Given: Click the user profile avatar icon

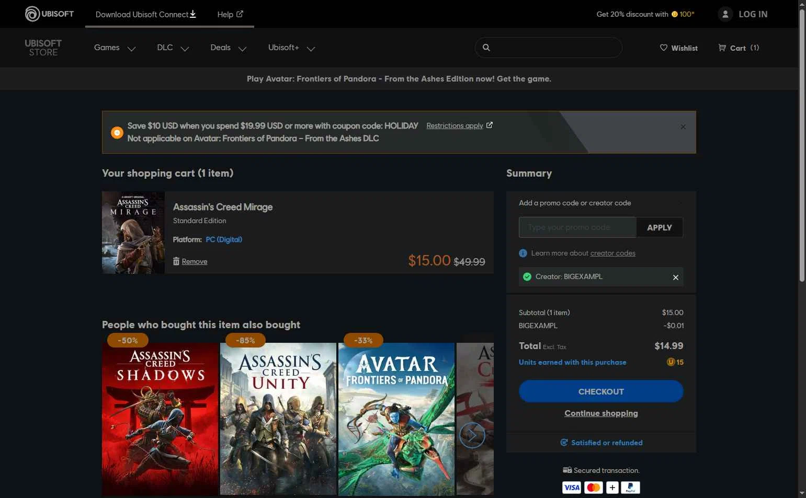Looking at the screenshot, I should pos(725,14).
